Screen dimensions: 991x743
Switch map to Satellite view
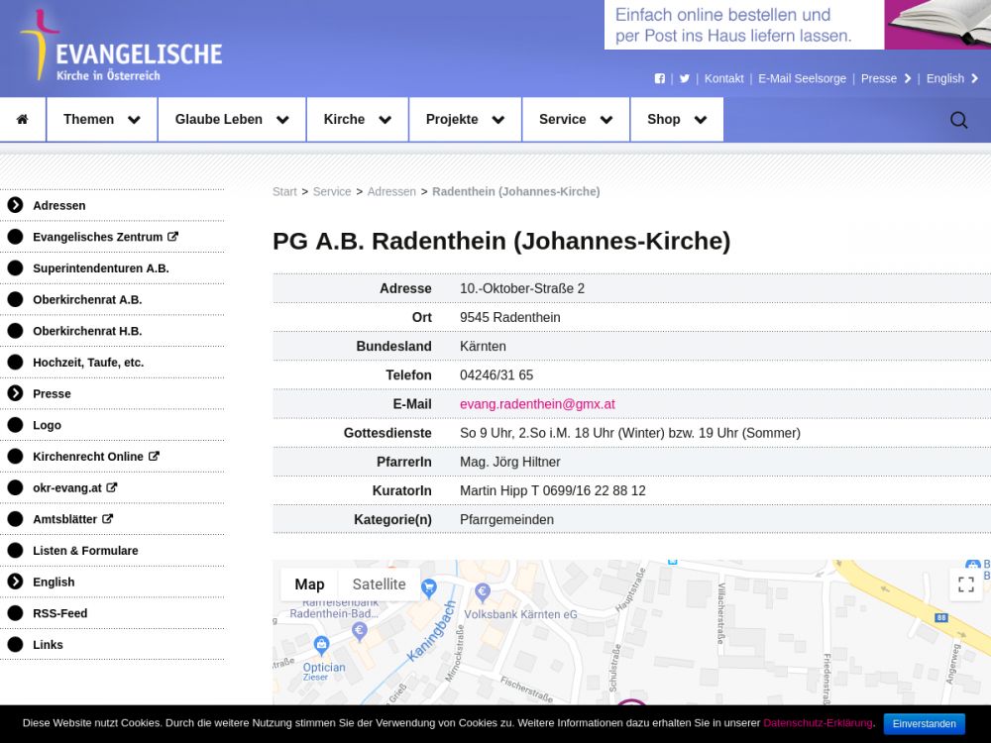pyautogui.click(x=379, y=584)
